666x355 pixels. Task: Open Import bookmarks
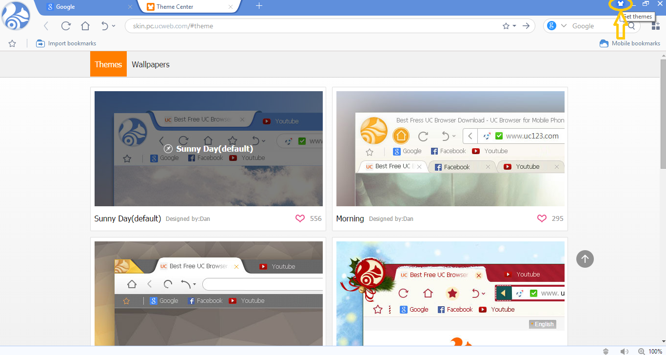pos(66,43)
